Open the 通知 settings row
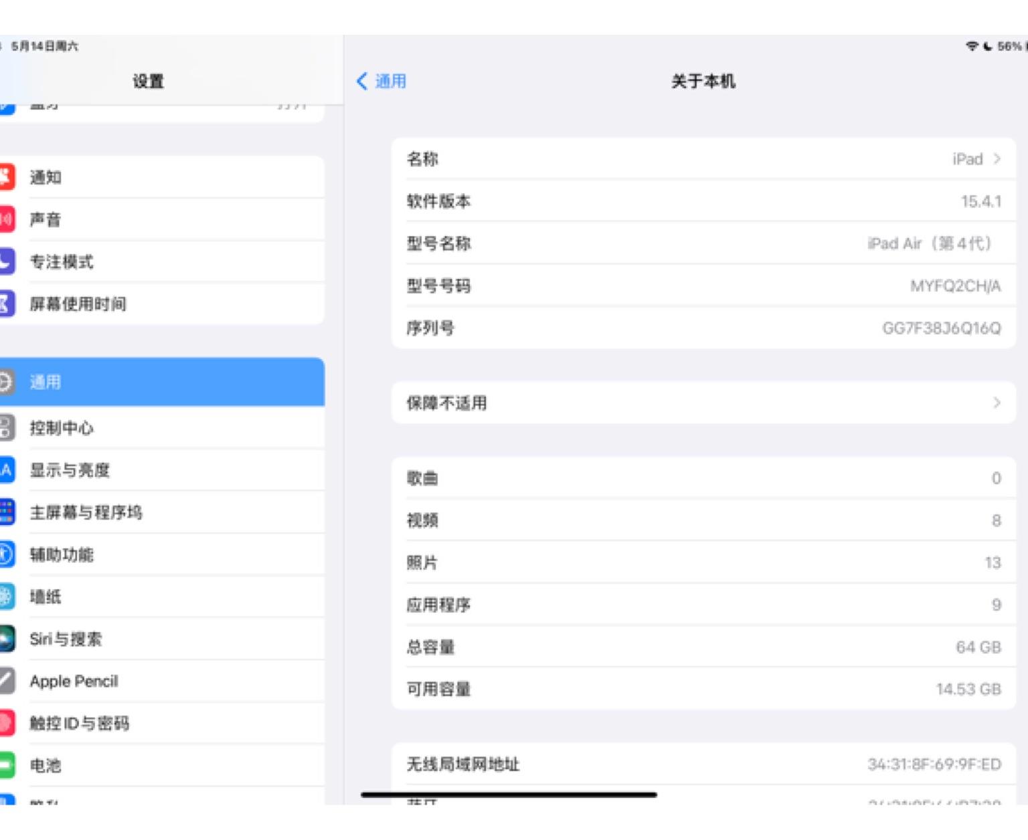This screenshot has width=1028, height=840. (x=162, y=177)
